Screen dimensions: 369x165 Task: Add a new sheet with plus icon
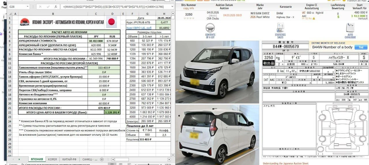tap(102, 159)
